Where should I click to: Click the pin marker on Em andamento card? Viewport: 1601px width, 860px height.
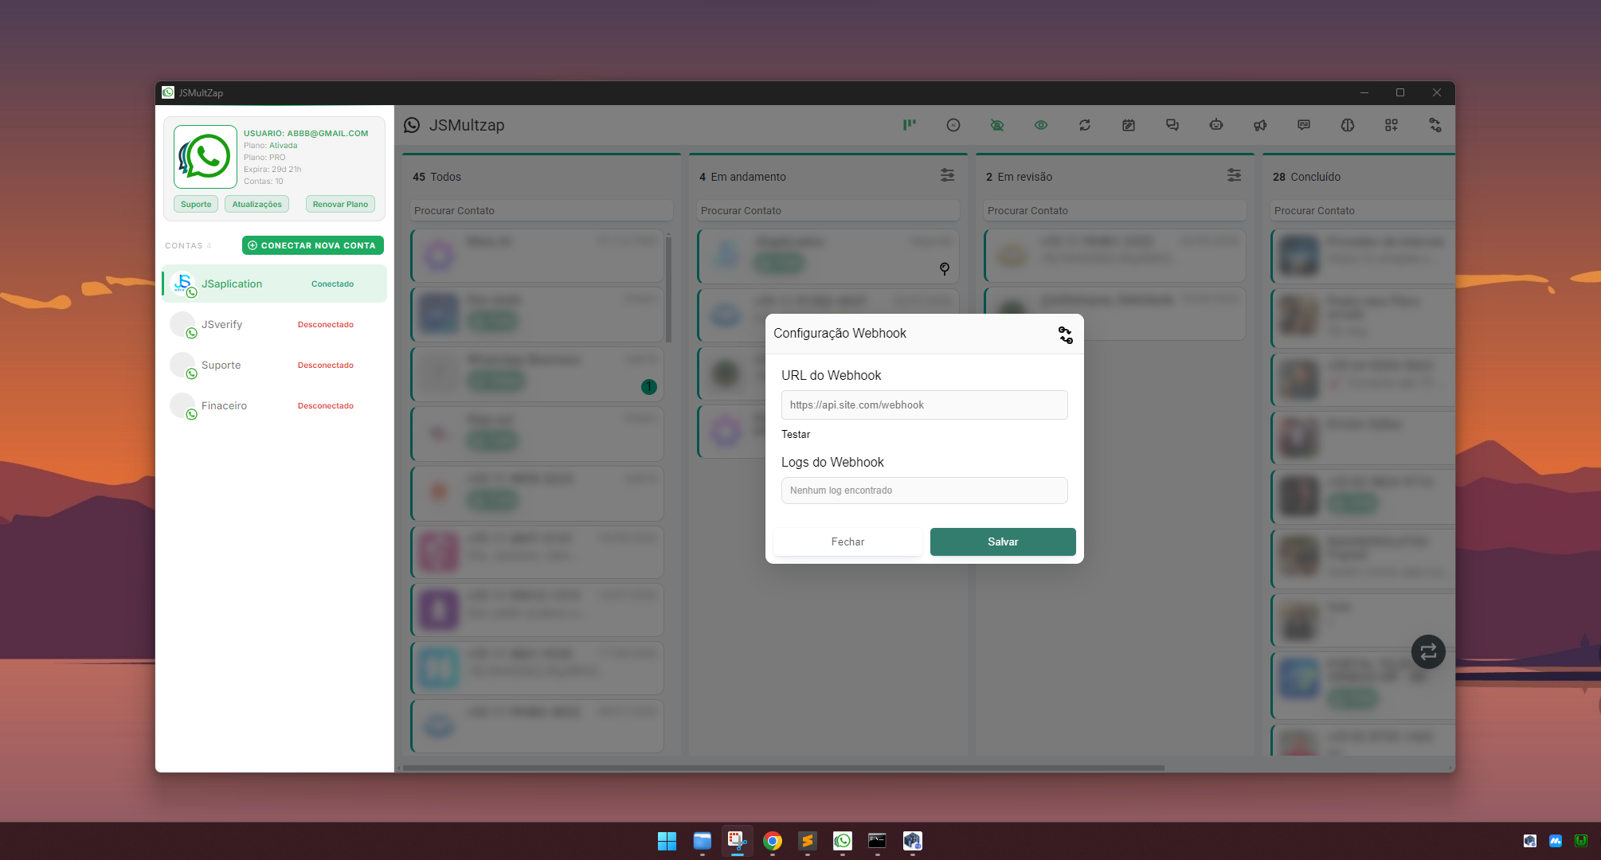pos(945,268)
